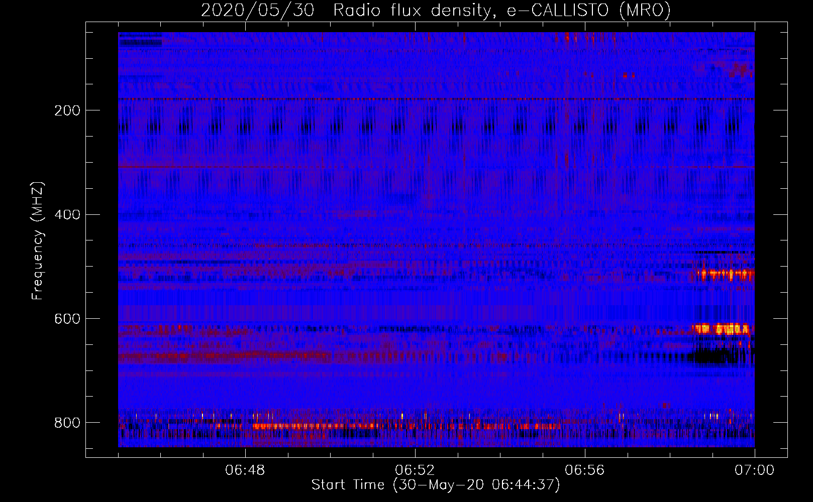813x502 pixels.
Task: Click the 'Frequency (MHZ)' axis label
Action: click(38, 240)
